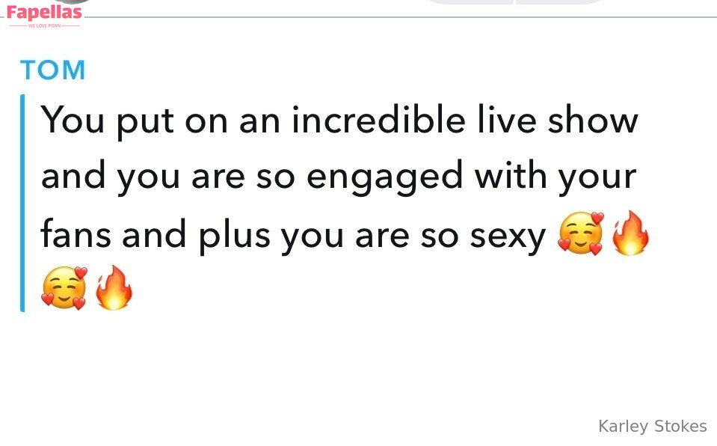Open sender name TOM
717x446 pixels.
(52, 70)
